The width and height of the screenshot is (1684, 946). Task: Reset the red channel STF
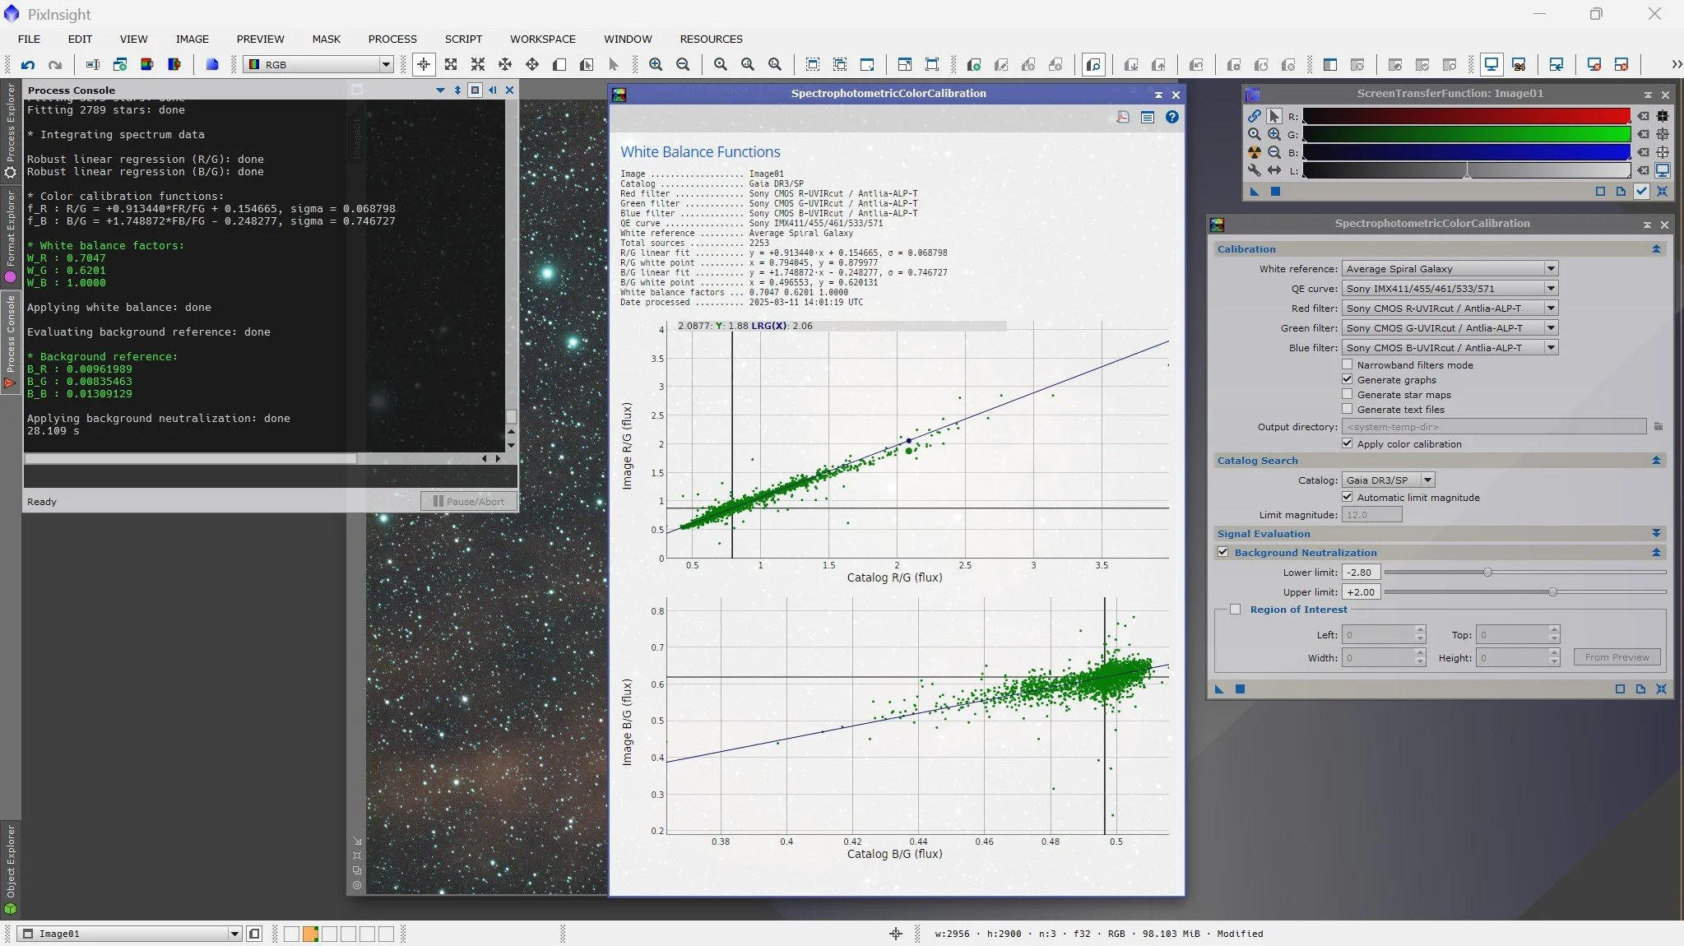point(1643,116)
